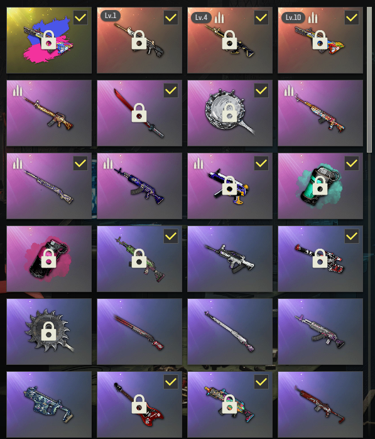Click the Lv.1 level badge
The width and height of the screenshot is (375, 439).
(x=111, y=16)
